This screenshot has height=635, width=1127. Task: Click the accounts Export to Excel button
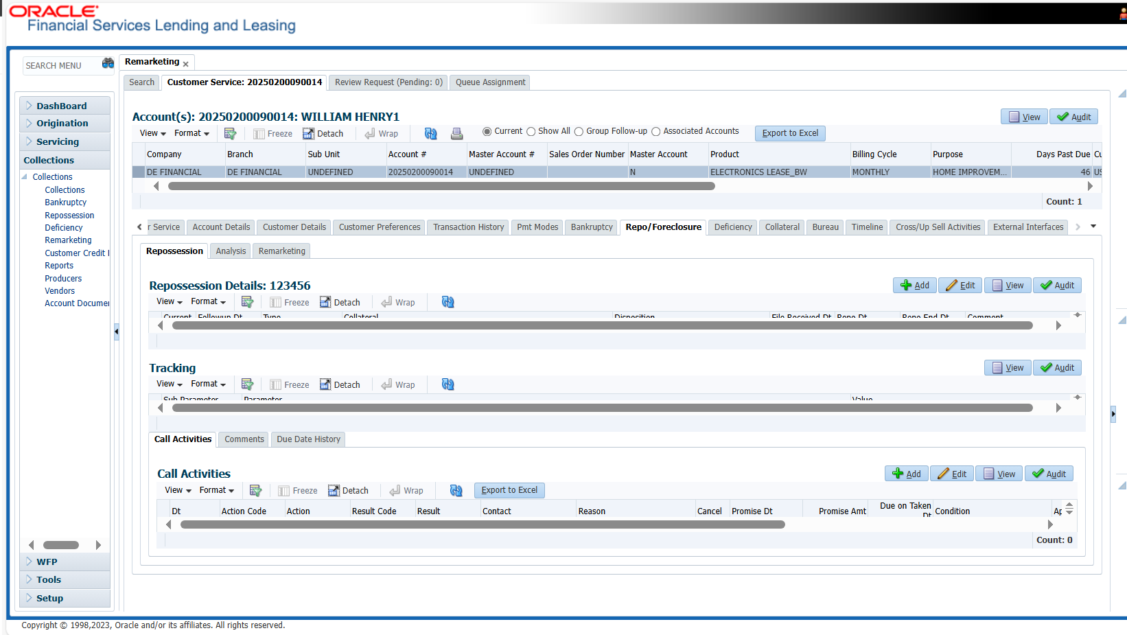(790, 133)
